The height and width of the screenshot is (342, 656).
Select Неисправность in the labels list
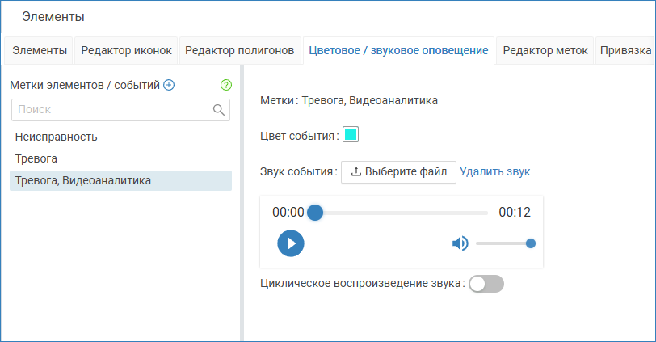click(57, 137)
